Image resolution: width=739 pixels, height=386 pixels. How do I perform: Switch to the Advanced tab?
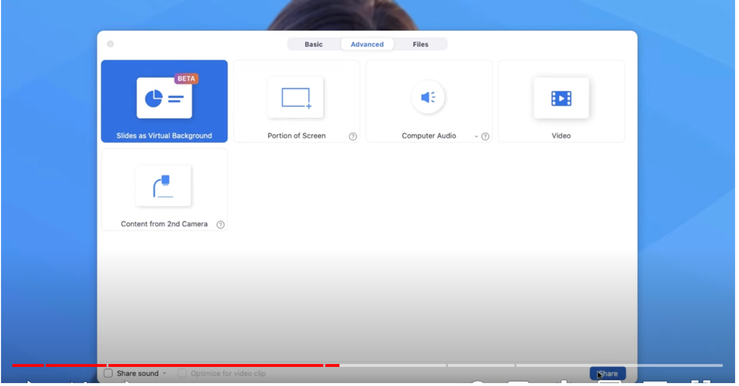pyautogui.click(x=367, y=45)
